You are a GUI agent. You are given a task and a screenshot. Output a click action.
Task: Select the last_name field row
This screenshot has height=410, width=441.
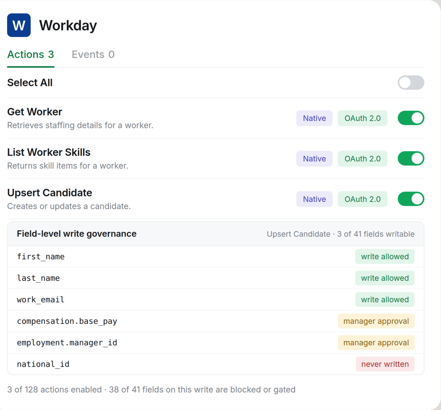[216, 278]
